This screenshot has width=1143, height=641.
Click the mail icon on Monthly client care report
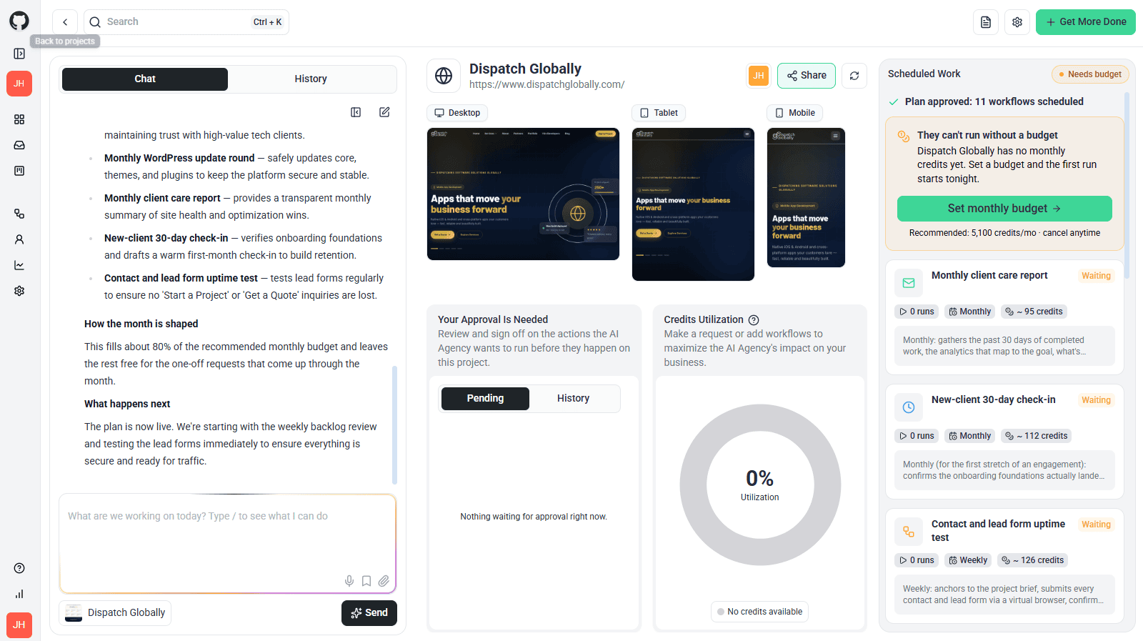click(x=909, y=283)
